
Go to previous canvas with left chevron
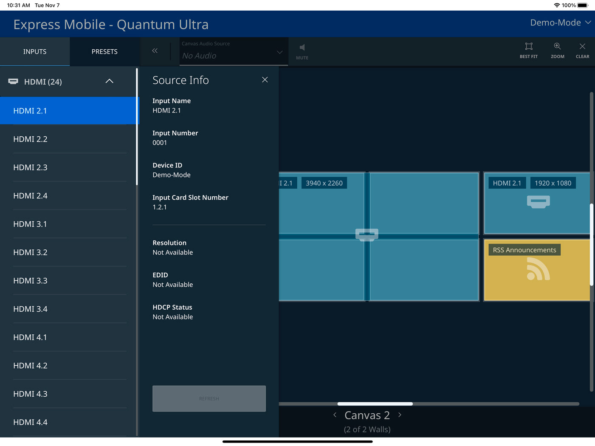tap(335, 415)
